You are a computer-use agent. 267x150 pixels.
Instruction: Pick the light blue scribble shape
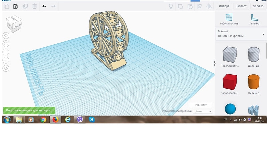point(253,110)
